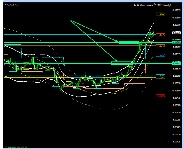Click the smiley face Expert Advisor icon
Viewport: 184px width, 149px height.
coord(170,5)
